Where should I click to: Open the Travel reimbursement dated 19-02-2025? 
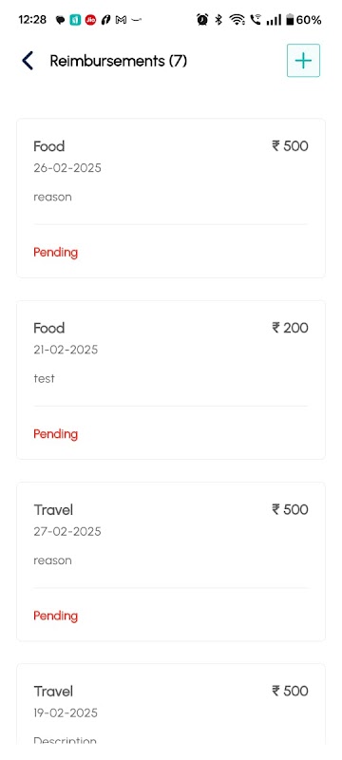(x=171, y=704)
